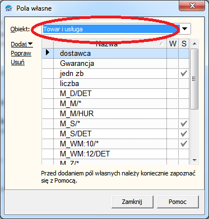
Task: Click the Pomoc button
Action: point(178,202)
